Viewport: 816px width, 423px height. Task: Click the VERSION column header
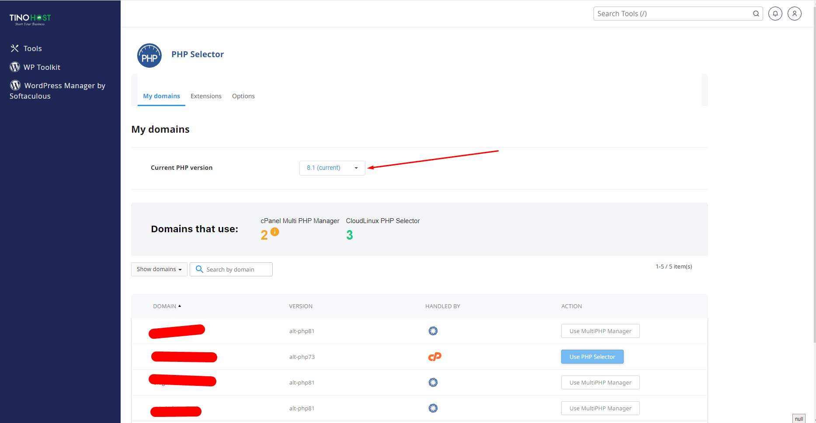301,306
